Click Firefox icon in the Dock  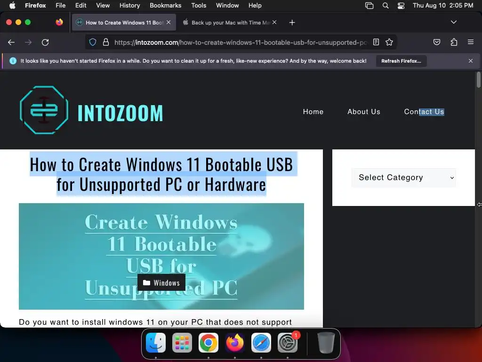(x=235, y=343)
